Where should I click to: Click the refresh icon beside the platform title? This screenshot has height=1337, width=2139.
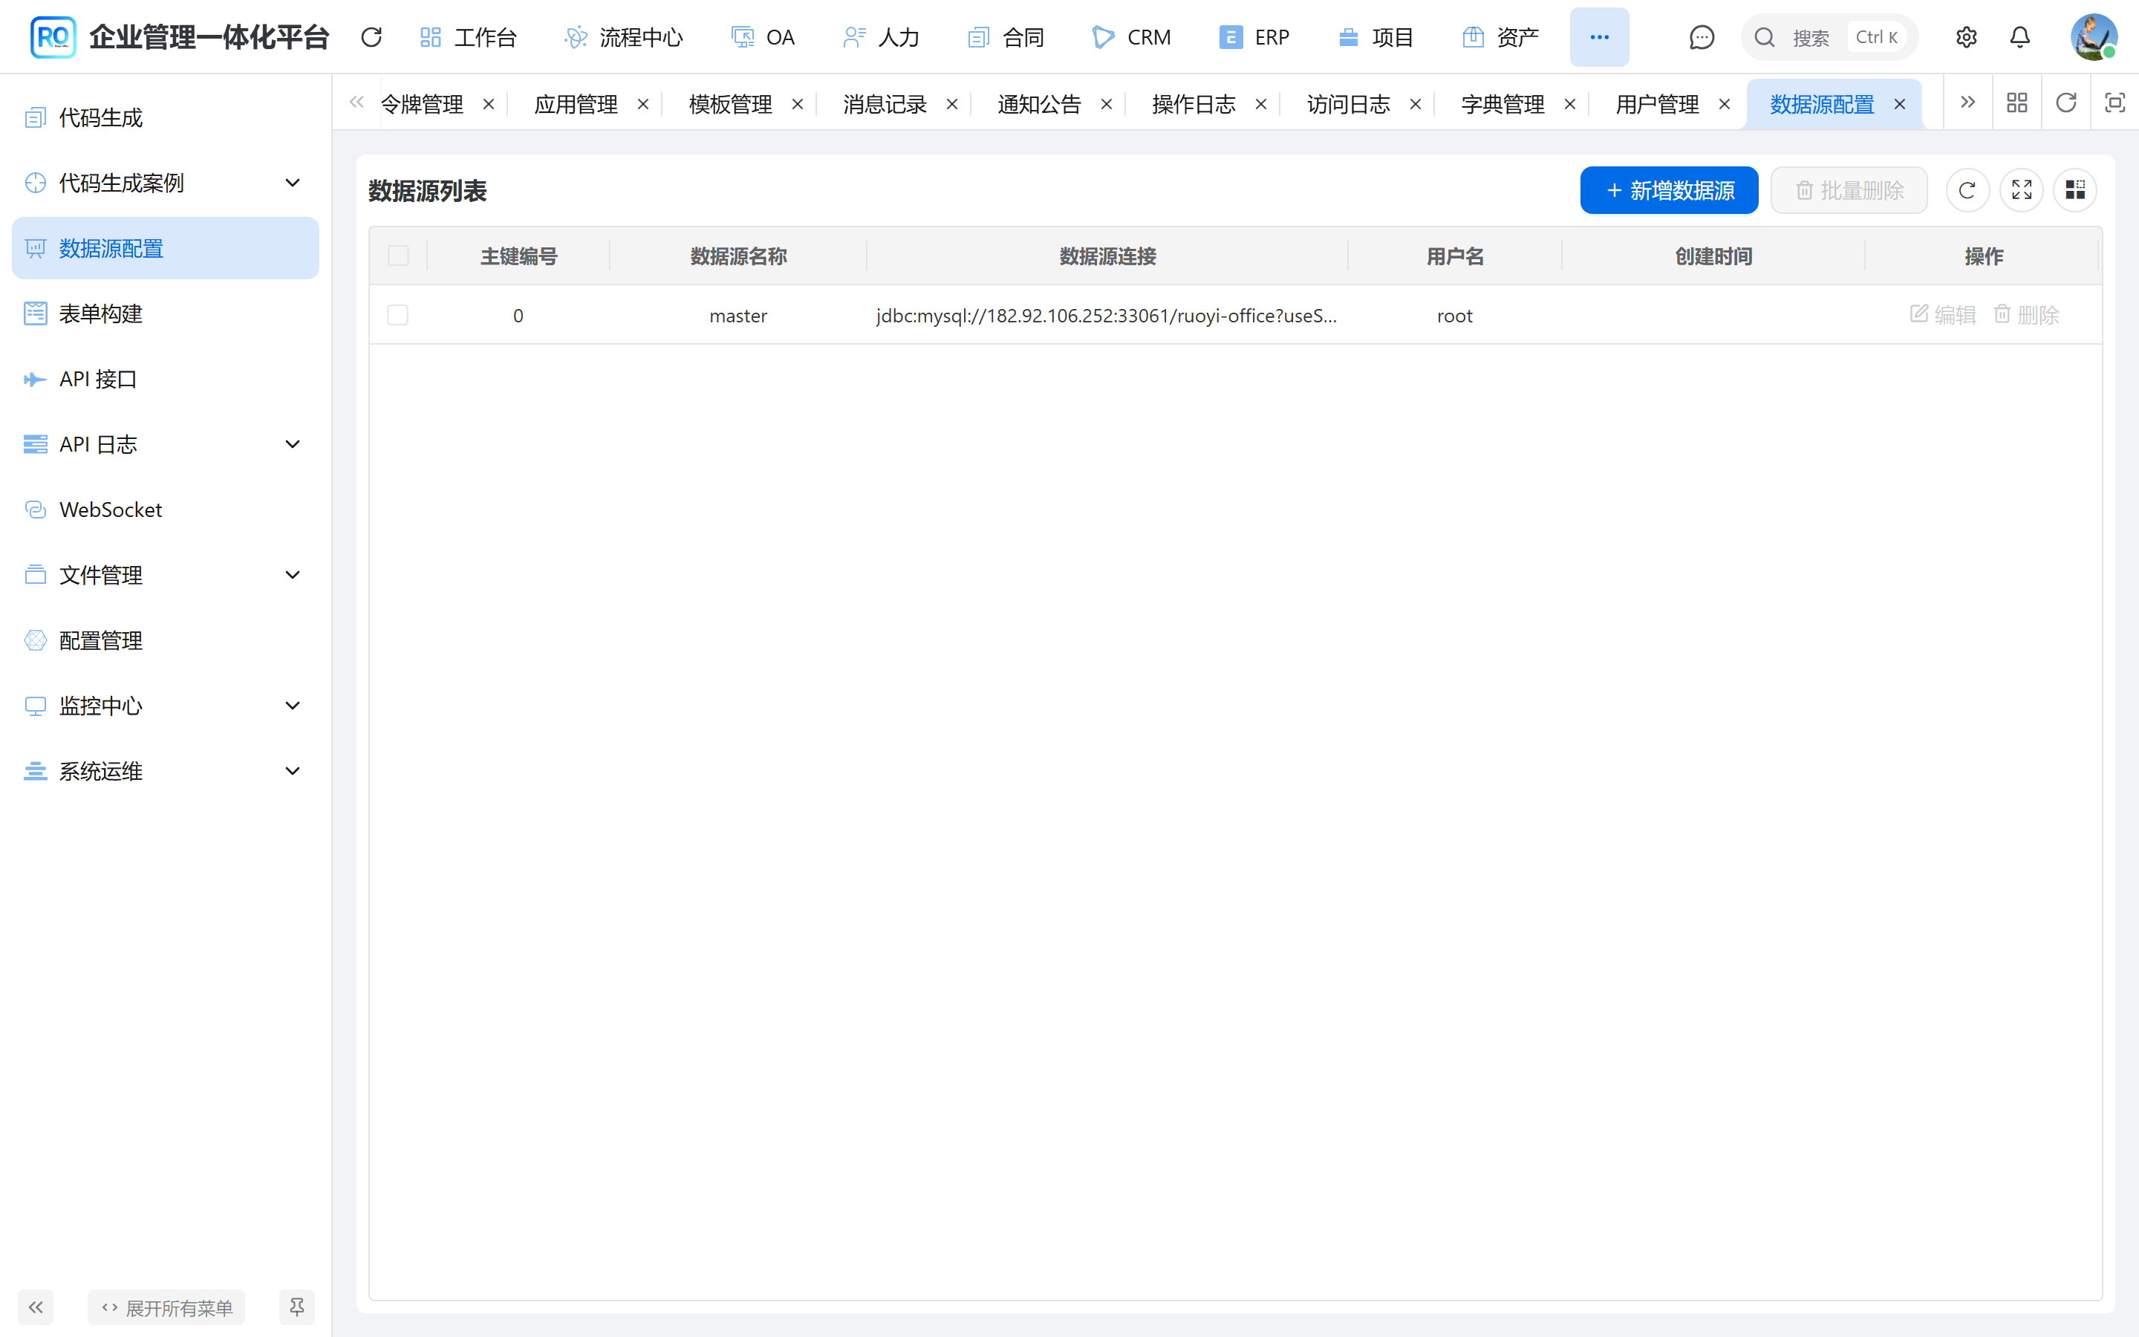[x=371, y=37]
